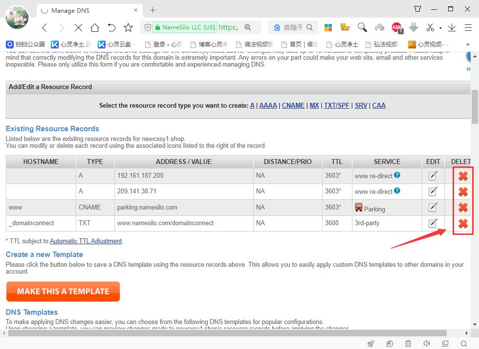Image resolution: width=479 pixels, height=349 pixels.
Task: Open help for 192.161.187.200 www re-direct
Action: (x=397, y=175)
